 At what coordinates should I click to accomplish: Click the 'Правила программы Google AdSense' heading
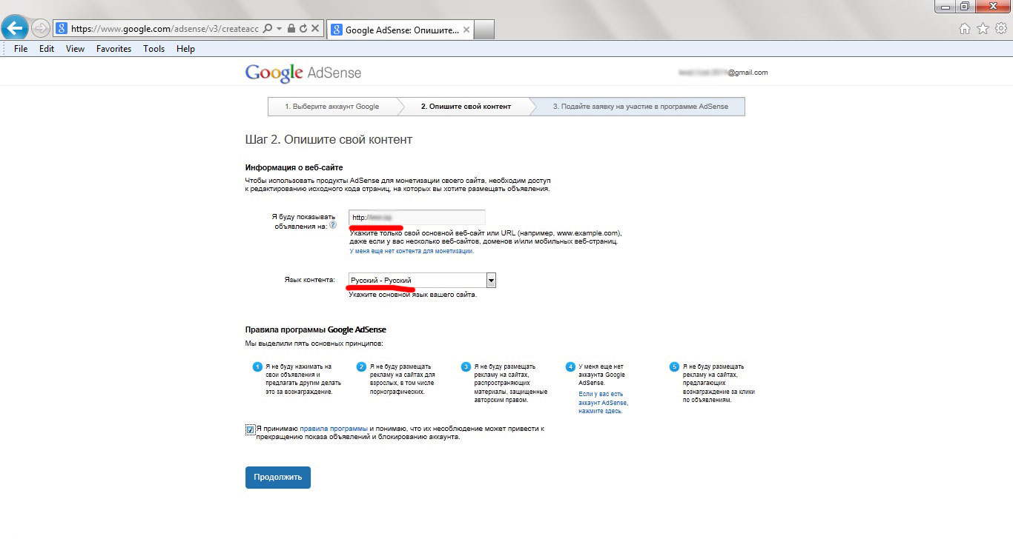(x=315, y=329)
